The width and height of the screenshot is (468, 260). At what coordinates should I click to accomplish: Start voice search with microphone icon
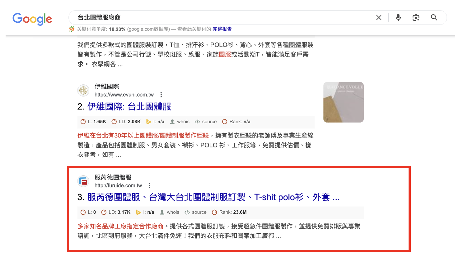[398, 18]
